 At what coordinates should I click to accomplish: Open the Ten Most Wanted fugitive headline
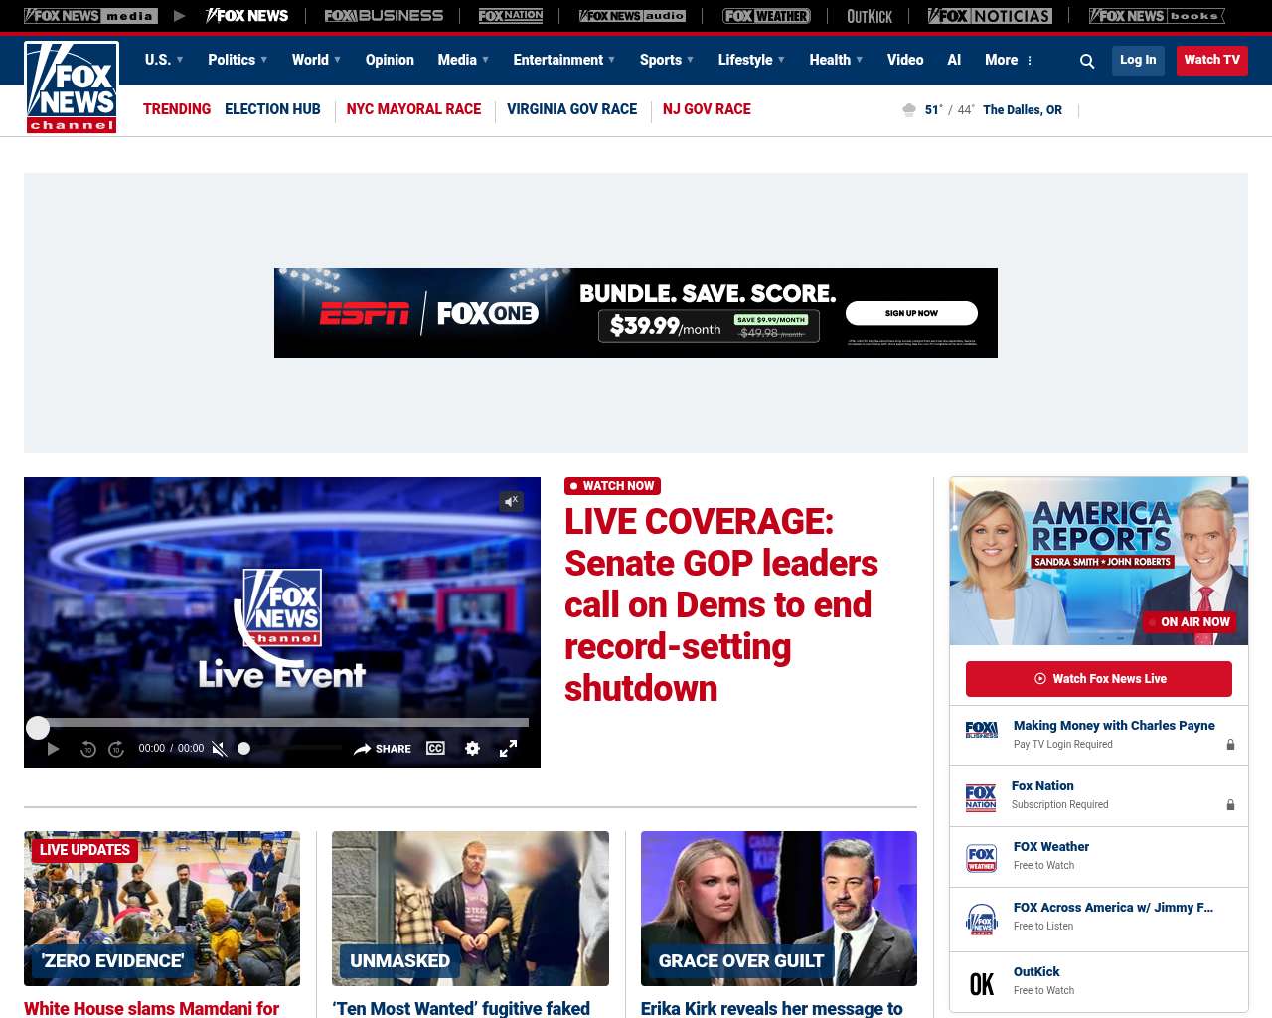point(461,1008)
